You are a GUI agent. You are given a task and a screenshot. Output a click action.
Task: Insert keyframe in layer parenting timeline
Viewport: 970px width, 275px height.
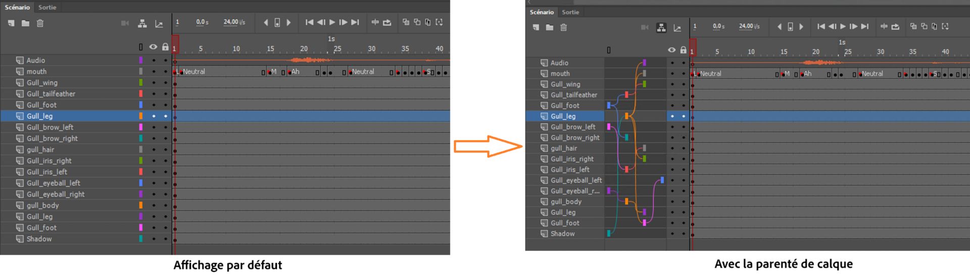point(790,27)
